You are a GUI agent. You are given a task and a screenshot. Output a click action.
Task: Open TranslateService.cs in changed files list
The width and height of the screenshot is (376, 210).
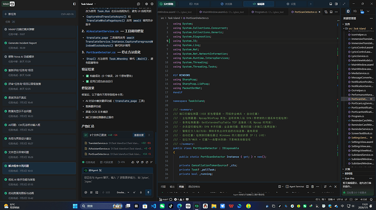118,143
